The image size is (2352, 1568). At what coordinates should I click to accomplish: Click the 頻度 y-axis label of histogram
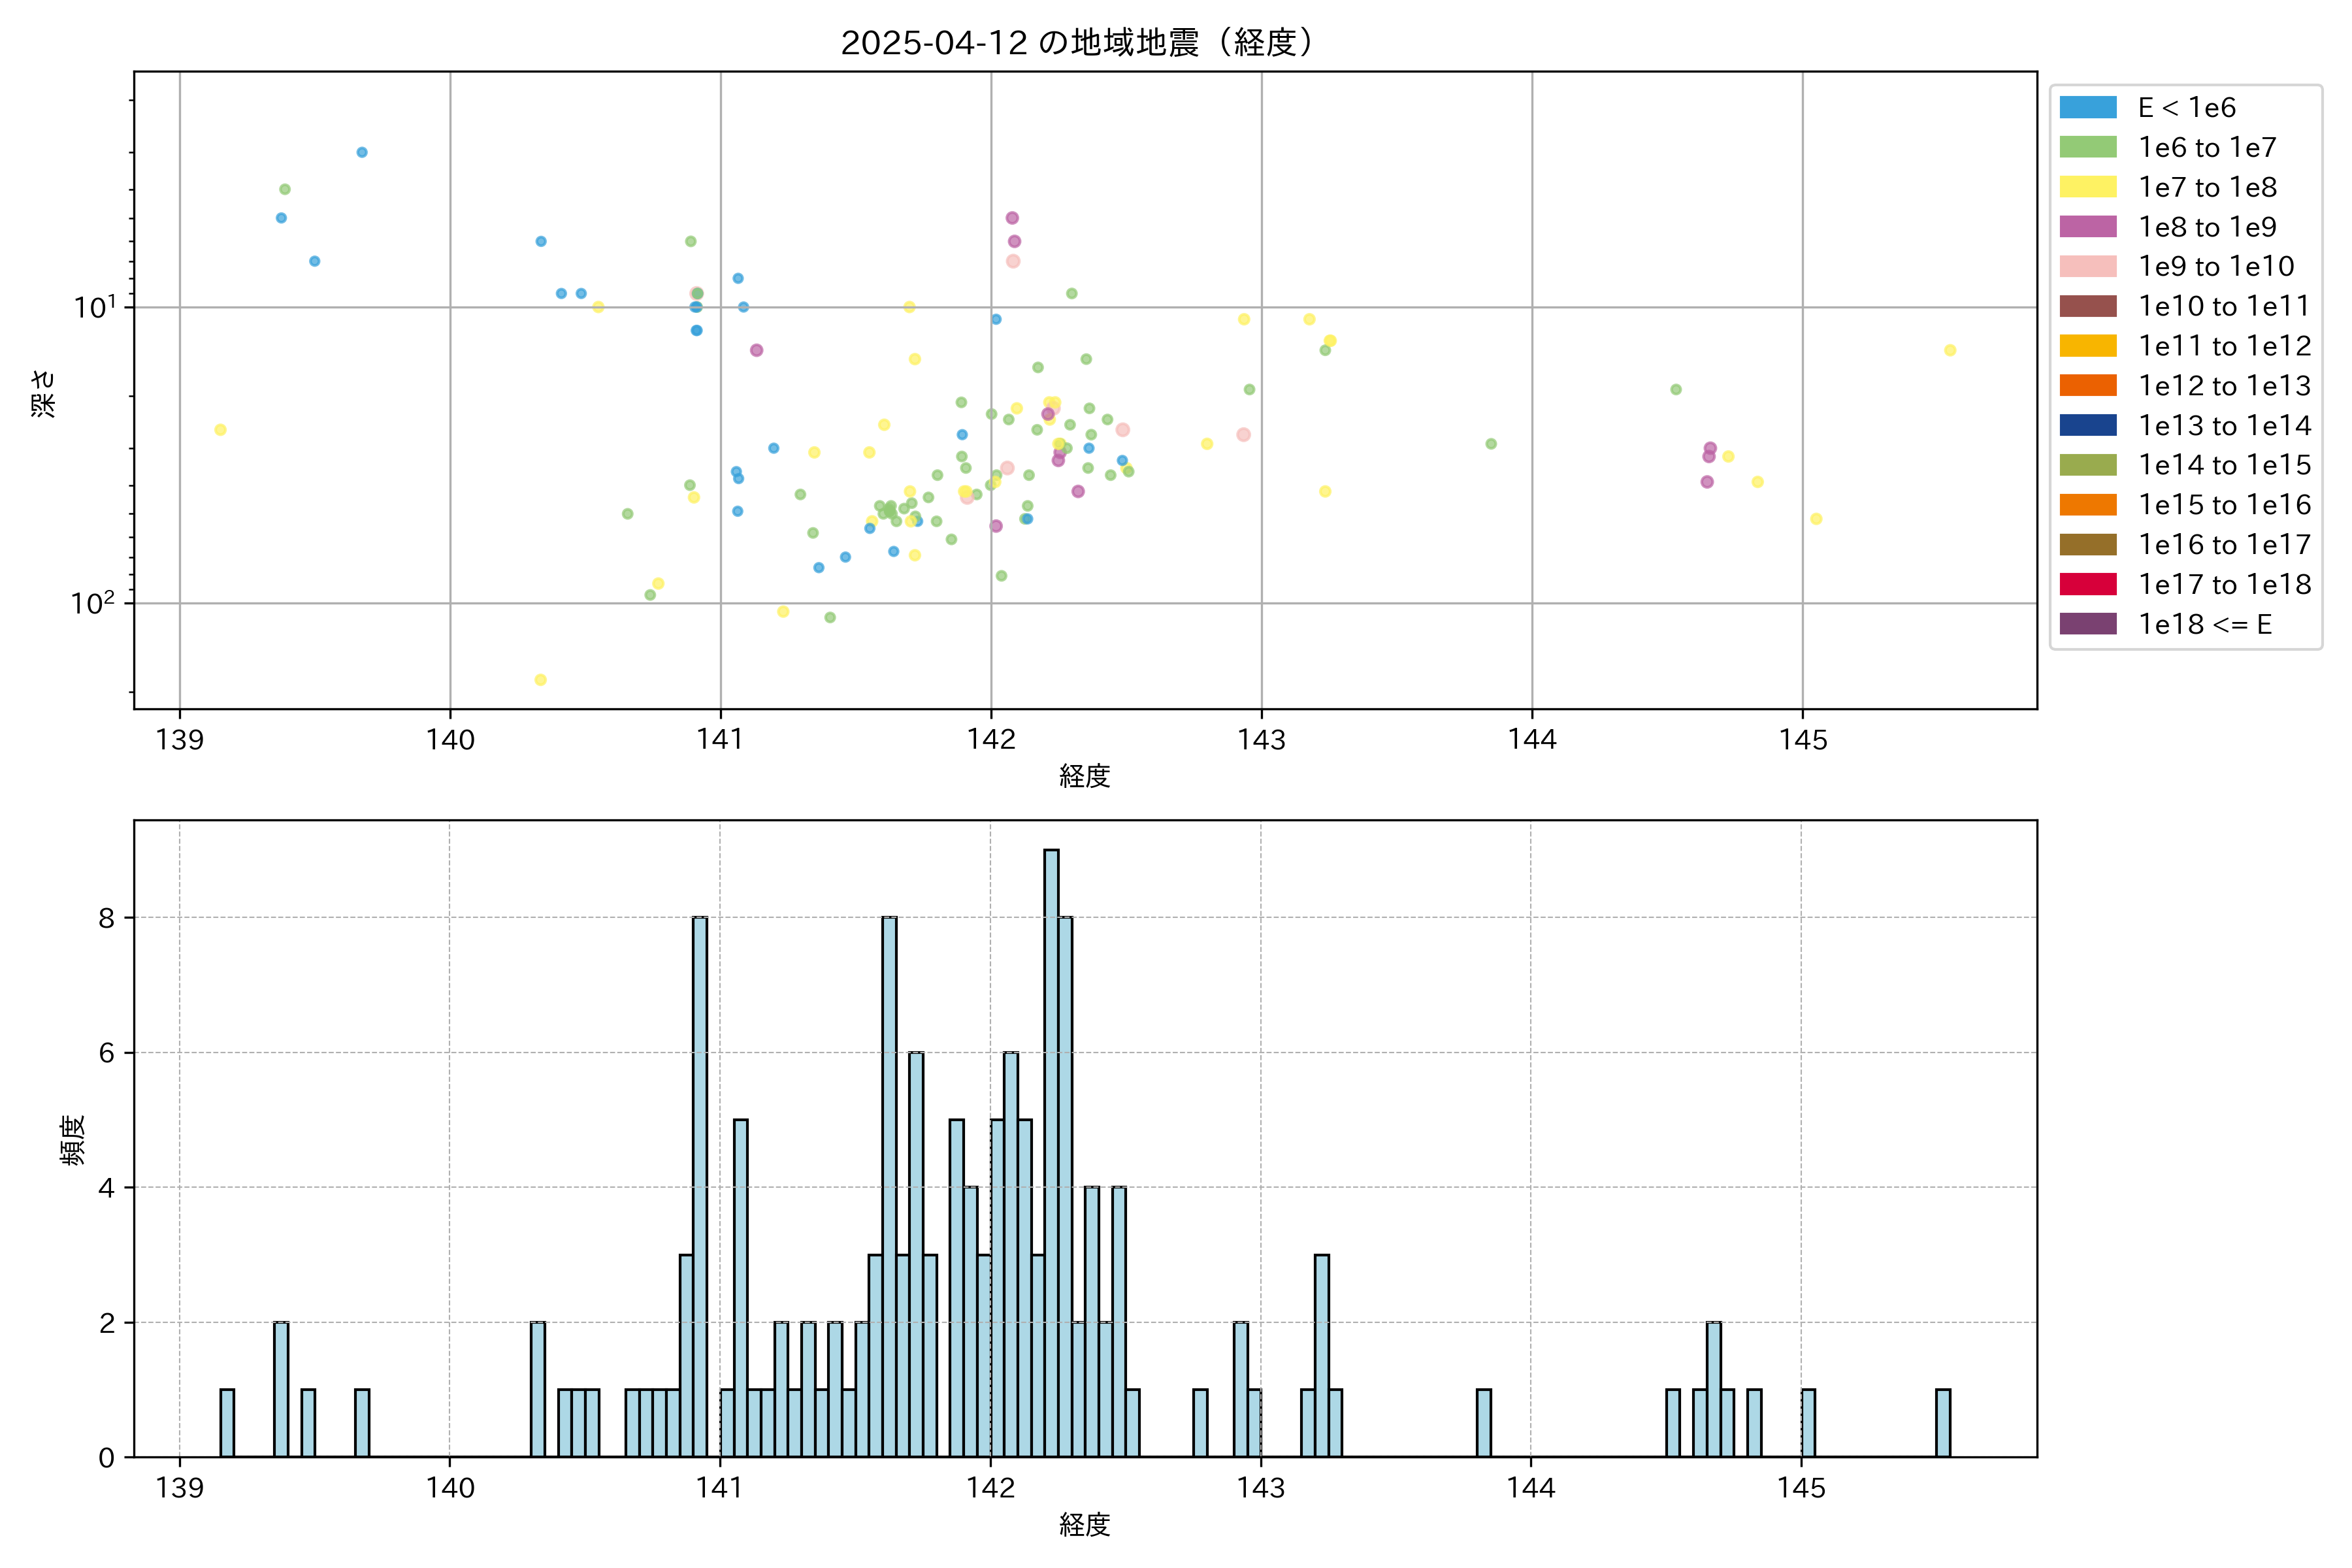(72, 1140)
